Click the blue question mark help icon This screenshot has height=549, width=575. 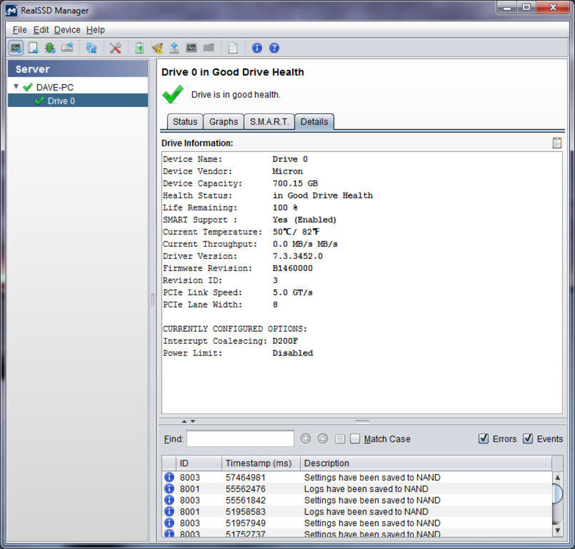pos(274,48)
